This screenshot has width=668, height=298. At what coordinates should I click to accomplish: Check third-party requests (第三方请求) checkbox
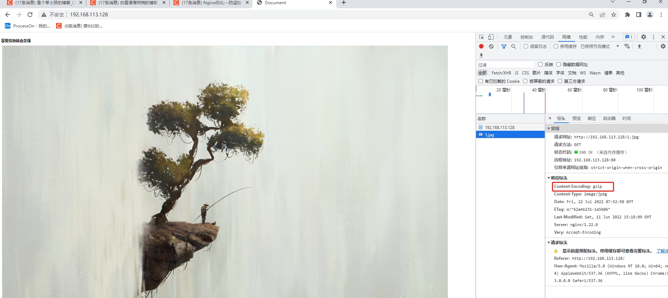pos(560,81)
